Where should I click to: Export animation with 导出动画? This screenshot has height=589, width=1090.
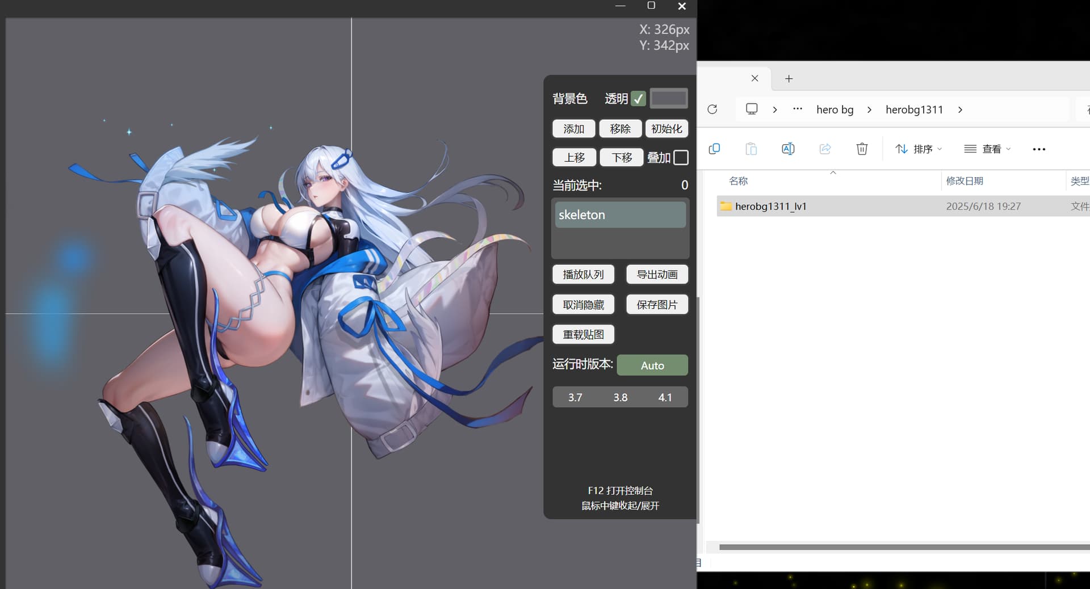pos(657,275)
